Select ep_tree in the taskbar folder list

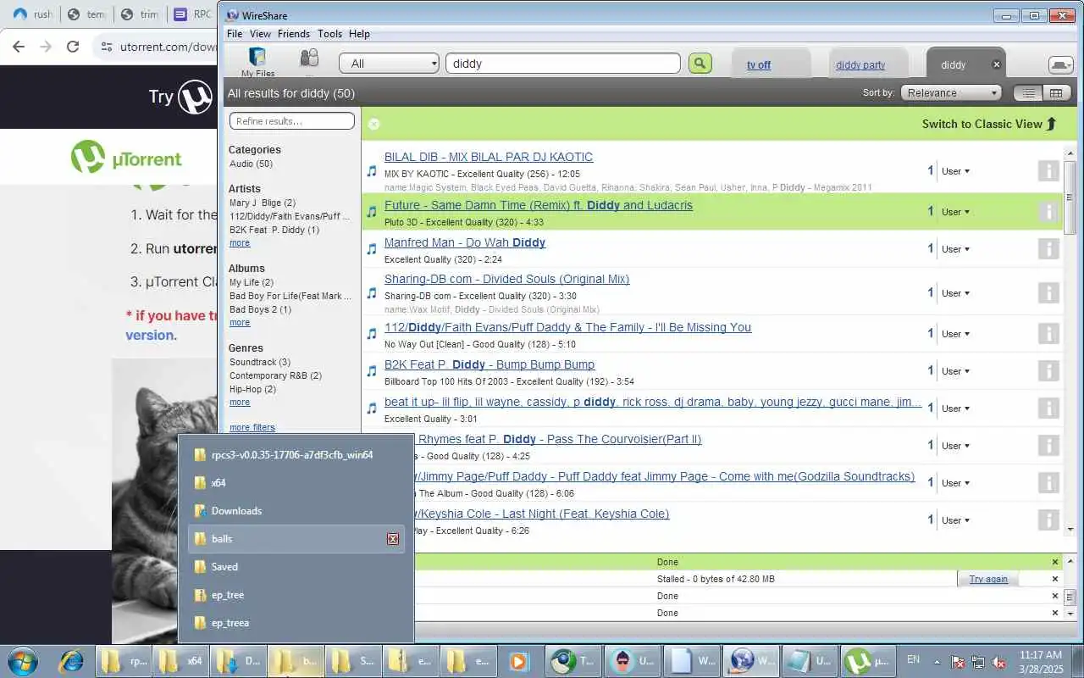296,595
